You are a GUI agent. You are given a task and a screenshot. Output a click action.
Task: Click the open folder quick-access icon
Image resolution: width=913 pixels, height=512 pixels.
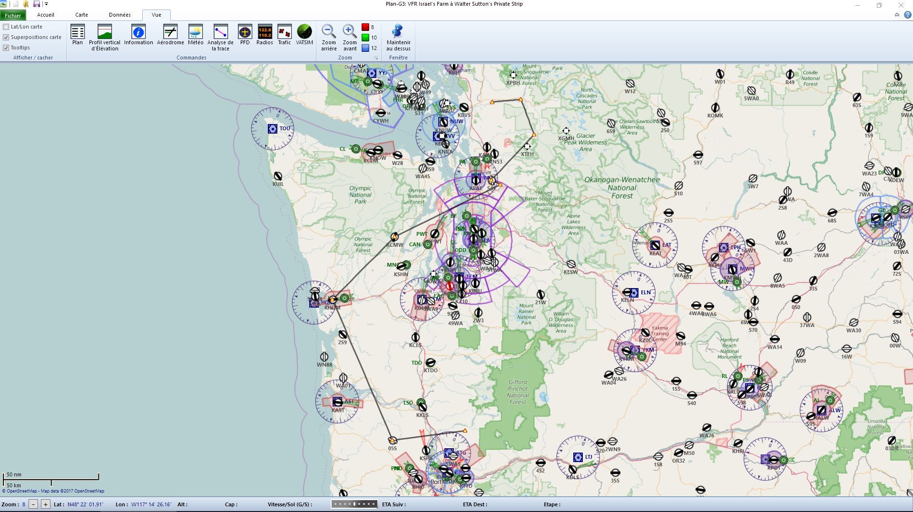click(26, 4)
